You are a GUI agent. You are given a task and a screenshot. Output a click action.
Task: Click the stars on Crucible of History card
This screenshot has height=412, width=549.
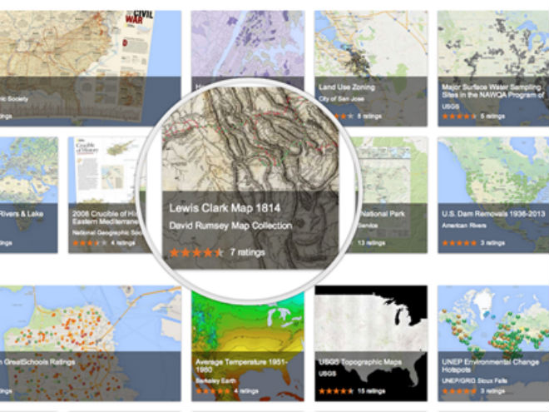pos(89,242)
